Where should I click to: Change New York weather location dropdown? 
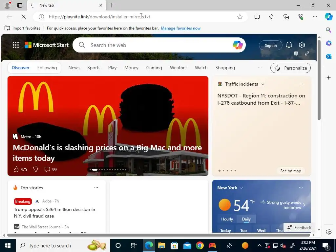pyautogui.click(x=242, y=188)
